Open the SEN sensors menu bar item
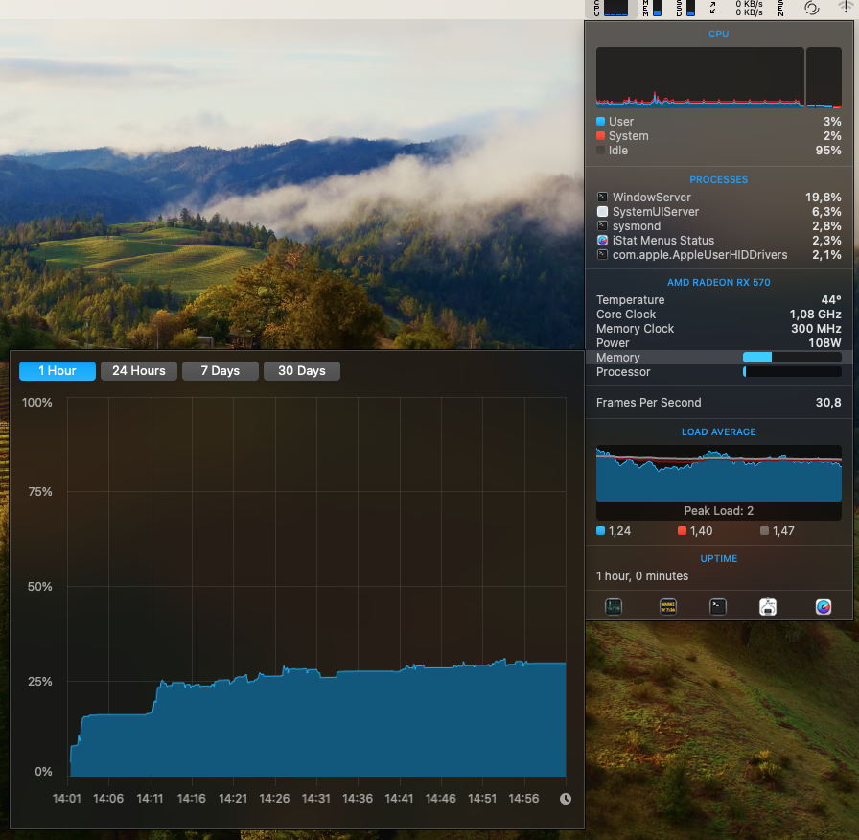 (x=780, y=9)
